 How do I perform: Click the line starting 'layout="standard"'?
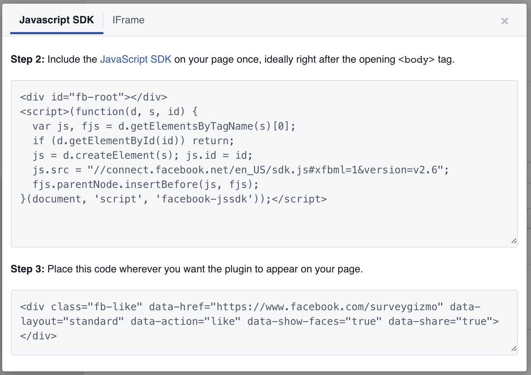[260, 321]
